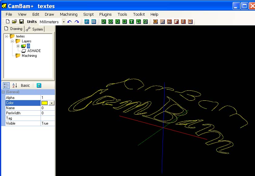The height and width of the screenshot is (176, 255).
Task: Open a file with the folder icon
Action: click(15, 21)
